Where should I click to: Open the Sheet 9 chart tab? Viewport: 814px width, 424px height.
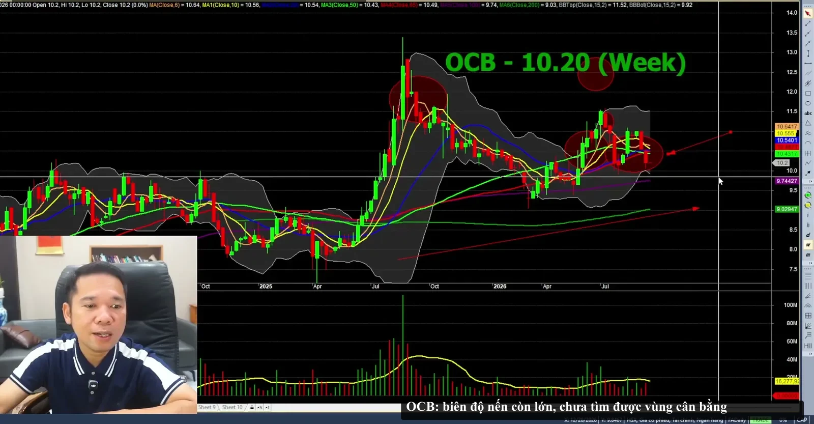pyautogui.click(x=207, y=408)
